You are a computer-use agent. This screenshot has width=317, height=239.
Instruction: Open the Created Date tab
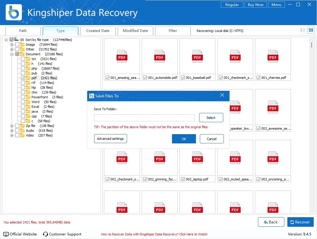tap(98, 31)
